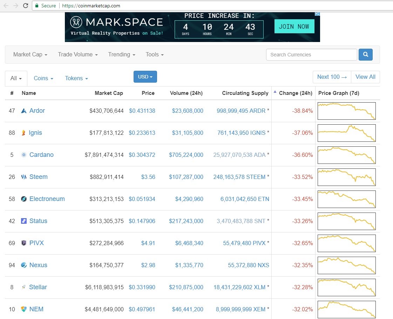This screenshot has height=319, width=393.
Task: Click PIVX supply 55,479,480 PIVX
Action: point(244,243)
